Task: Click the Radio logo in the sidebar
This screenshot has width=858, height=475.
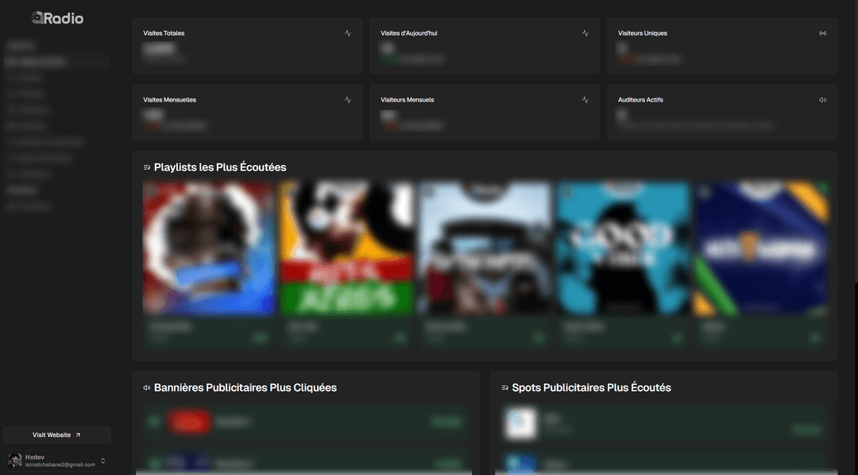Action: [x=57, y=18]
